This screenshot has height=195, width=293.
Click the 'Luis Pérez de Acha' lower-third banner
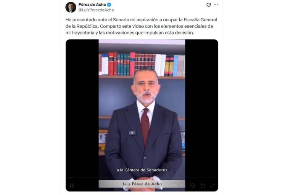tap(142, 184)
